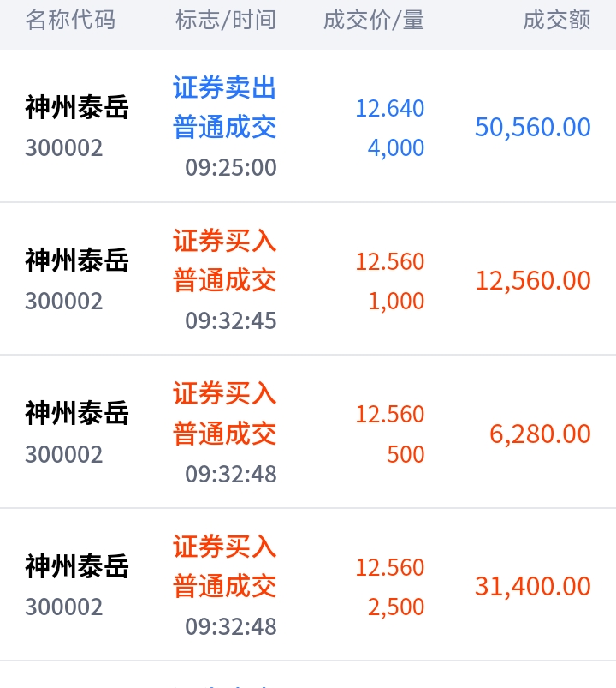Select the 12,560.00 transaction amount

pyautogui.click(x=533, y=281)
